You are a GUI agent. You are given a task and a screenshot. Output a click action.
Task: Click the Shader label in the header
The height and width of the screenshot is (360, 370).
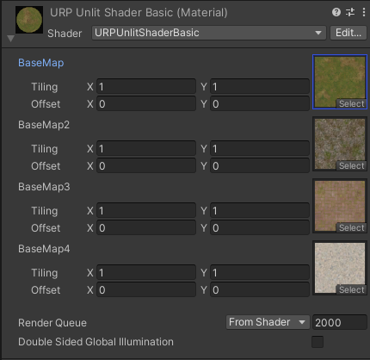coord(65,34)
